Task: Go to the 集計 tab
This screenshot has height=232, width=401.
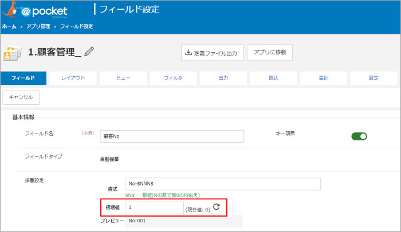Action: click(324, 78)
